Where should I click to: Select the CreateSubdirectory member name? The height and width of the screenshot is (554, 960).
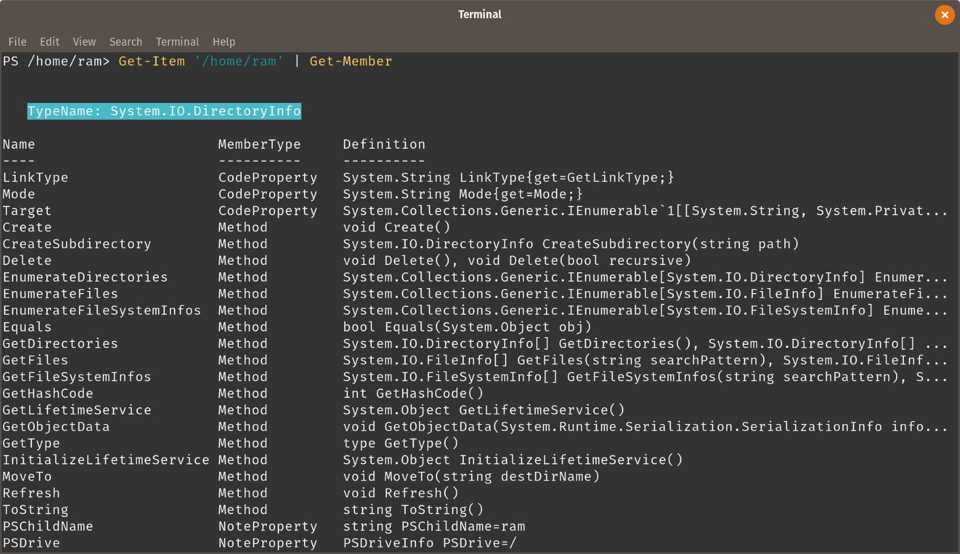coord(77,244)
